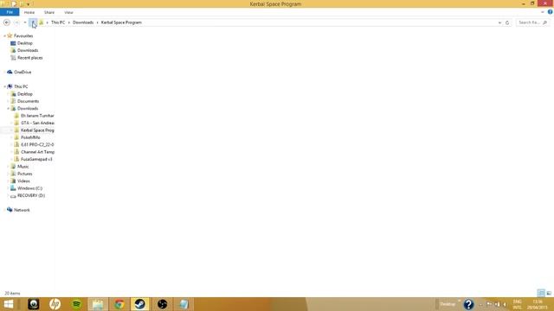This screenshot has width=554, height=311.
Task: Open the Share ribbon tab
Action: coord(49,12)
